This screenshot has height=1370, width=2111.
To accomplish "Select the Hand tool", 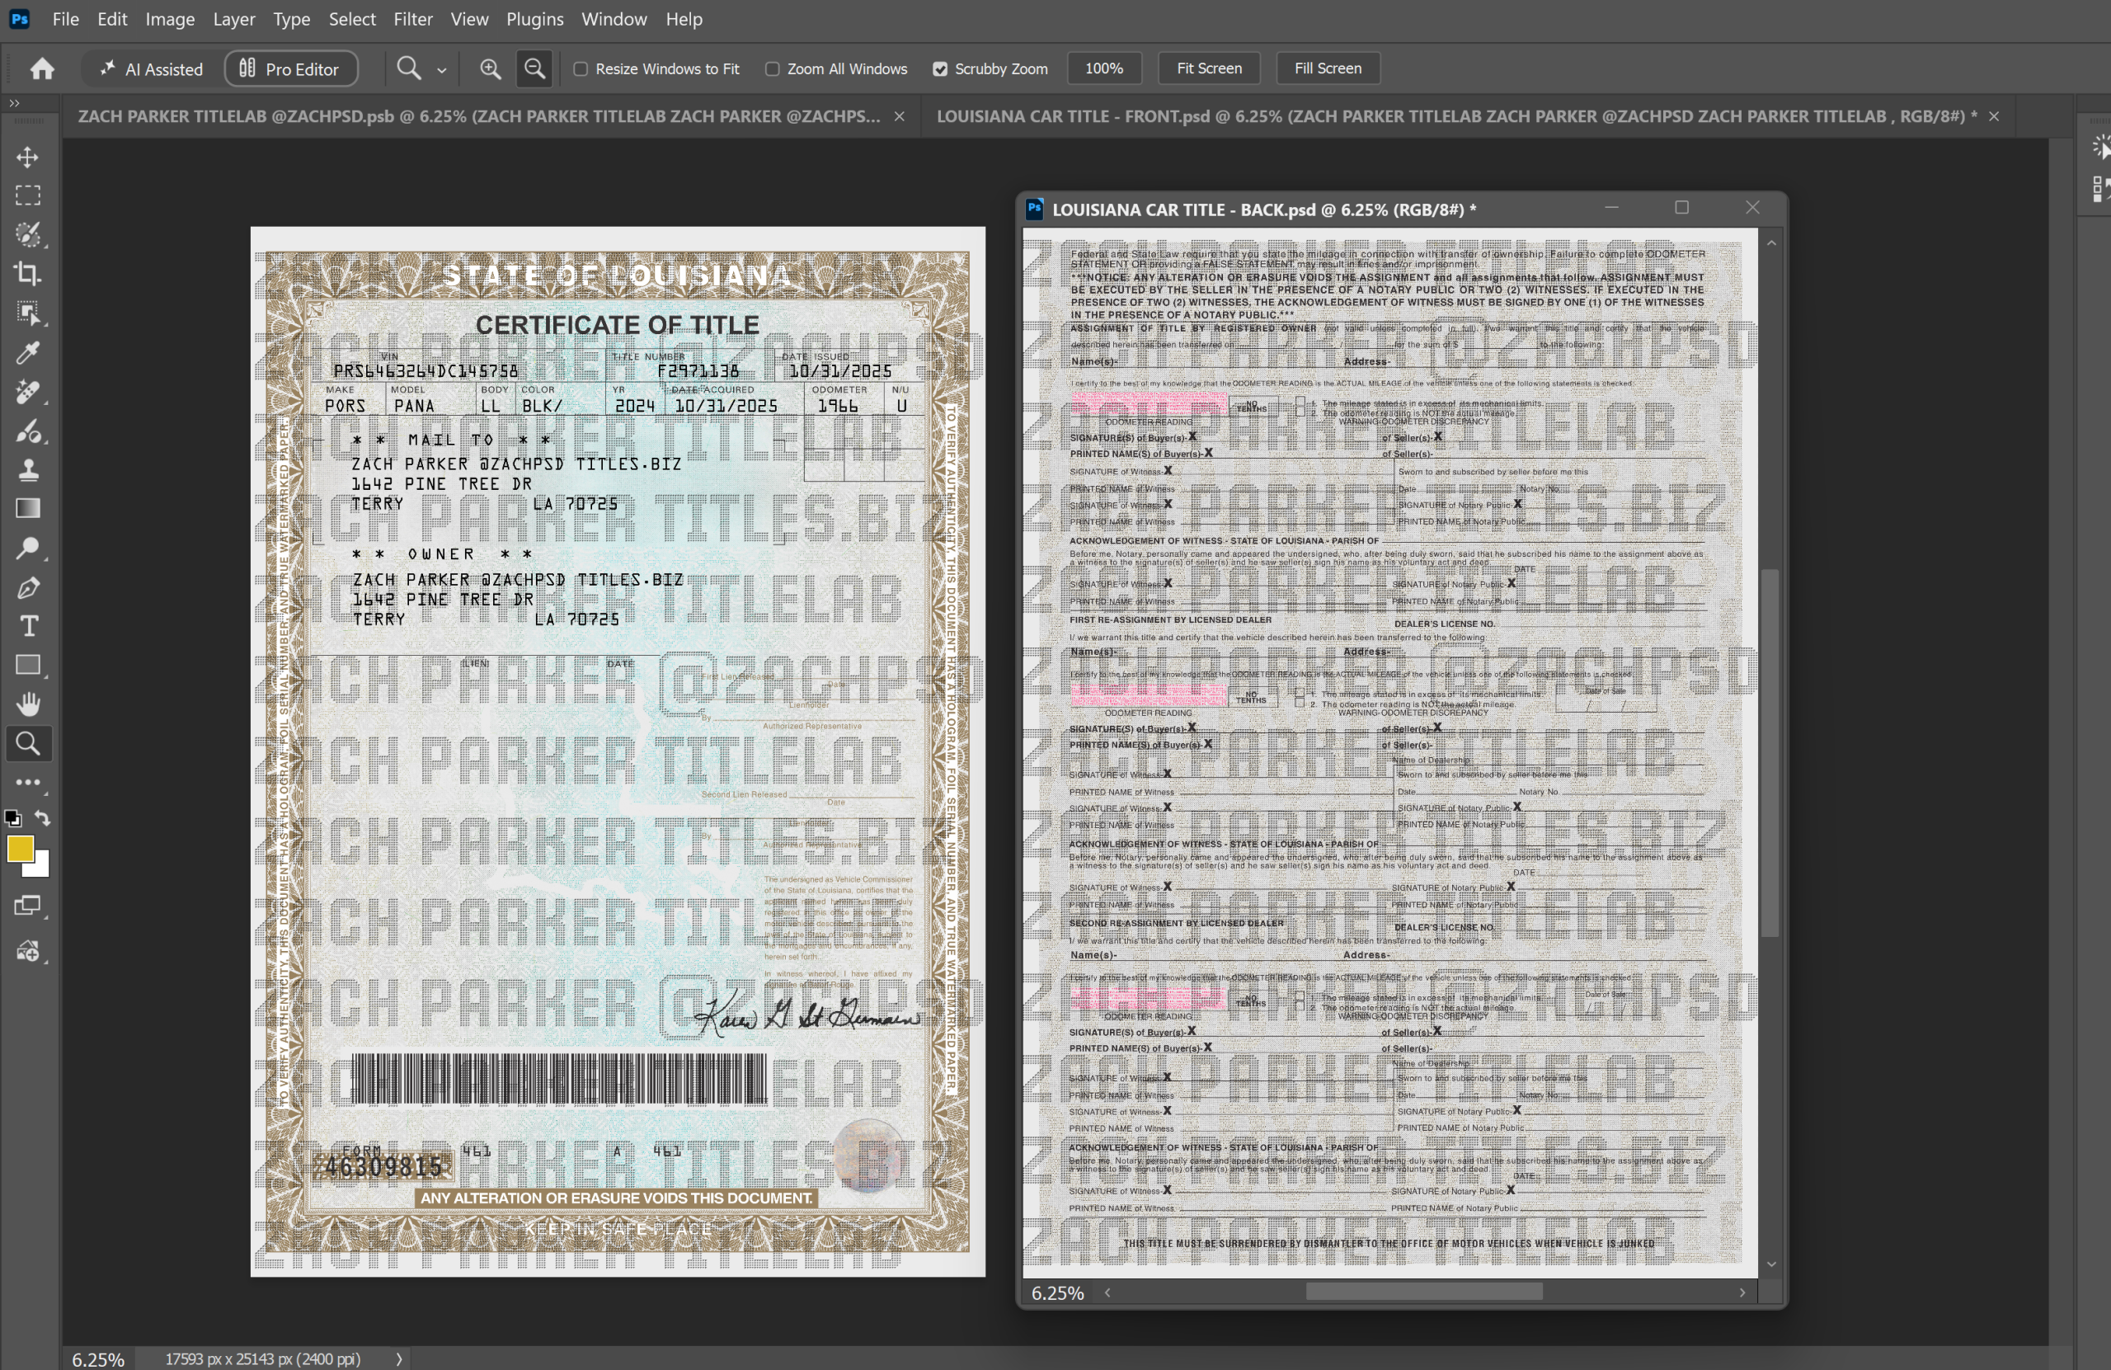I will pyautogui.click(x=27, y=704).
